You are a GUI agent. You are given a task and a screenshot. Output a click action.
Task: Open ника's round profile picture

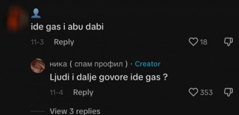tap(38, 66)
